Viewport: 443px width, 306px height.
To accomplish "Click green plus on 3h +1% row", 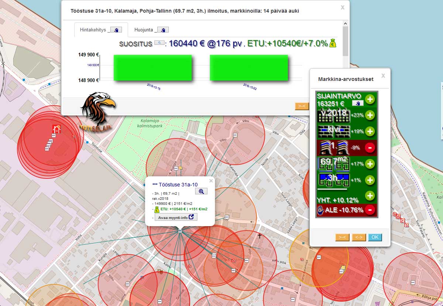I will pyautogui.click(x=370, y=180).
